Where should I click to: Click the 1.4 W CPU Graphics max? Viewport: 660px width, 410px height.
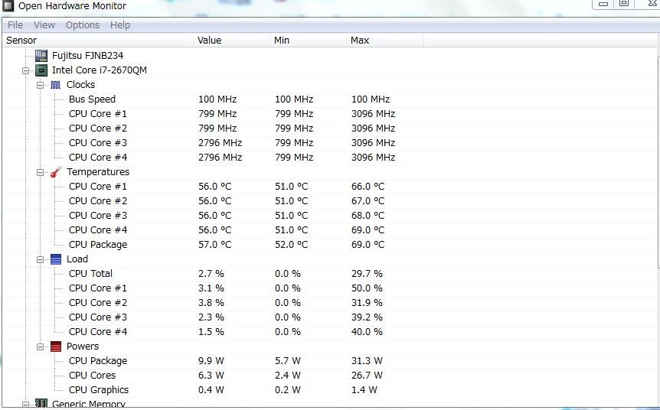tap(364, 390)
